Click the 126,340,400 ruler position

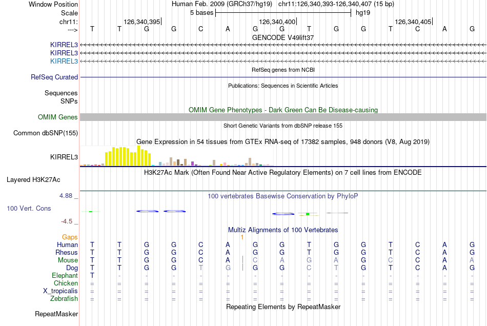tap(277, 22)
